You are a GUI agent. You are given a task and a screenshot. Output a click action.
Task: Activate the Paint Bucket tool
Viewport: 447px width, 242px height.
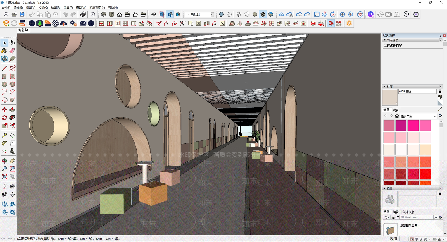[4, 51]
